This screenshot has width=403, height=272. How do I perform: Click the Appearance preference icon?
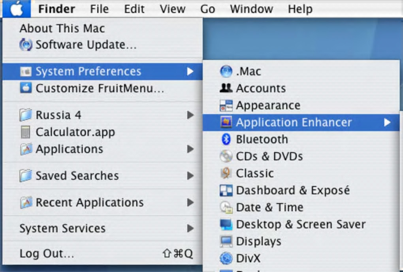[x=226, y=105]
